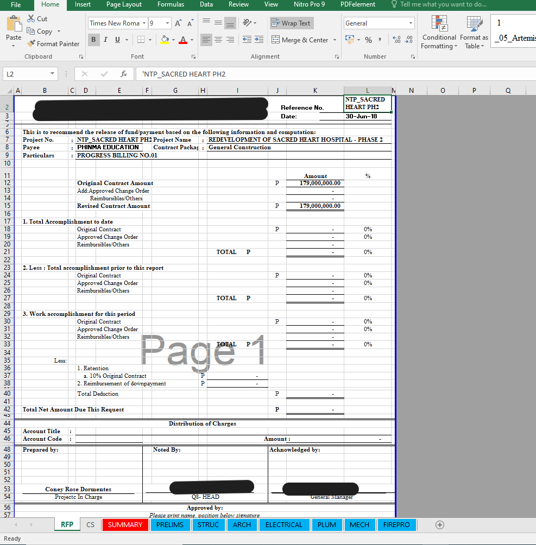Click Merge & Center button
The height and width of the screenshot is (545, 536).
tap(299, 40)
